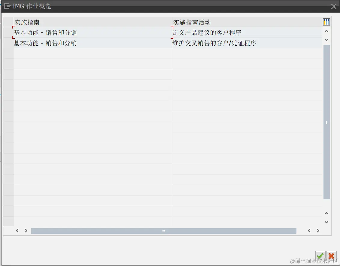Image resolution: width=340 pixels, height=266 pixels.
Task: Select the 实施指南活动 column header
Action: coord(247,22)
